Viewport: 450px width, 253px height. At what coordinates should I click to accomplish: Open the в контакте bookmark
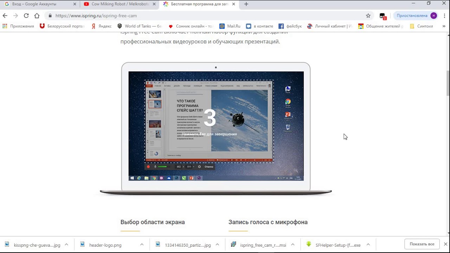tap(260, 26)
